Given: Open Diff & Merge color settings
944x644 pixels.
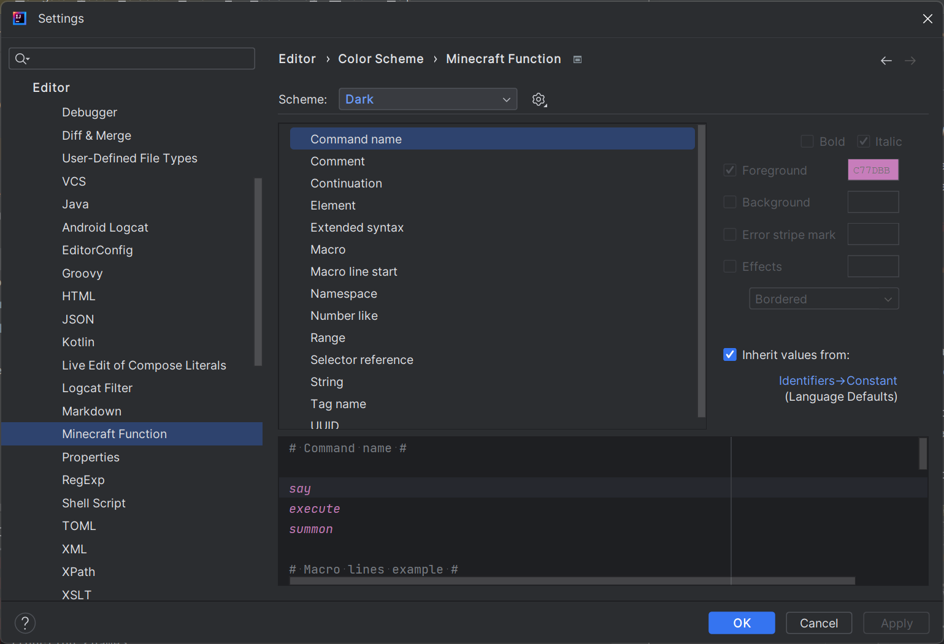Looking at the screenshot, I should [96, 135].
